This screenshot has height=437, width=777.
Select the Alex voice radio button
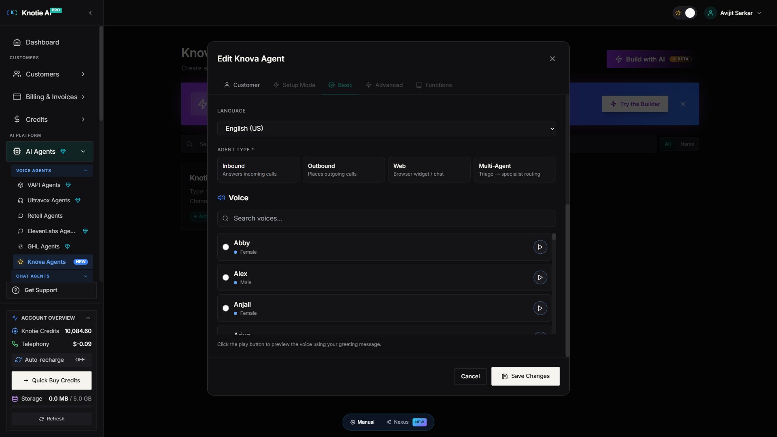226,278
